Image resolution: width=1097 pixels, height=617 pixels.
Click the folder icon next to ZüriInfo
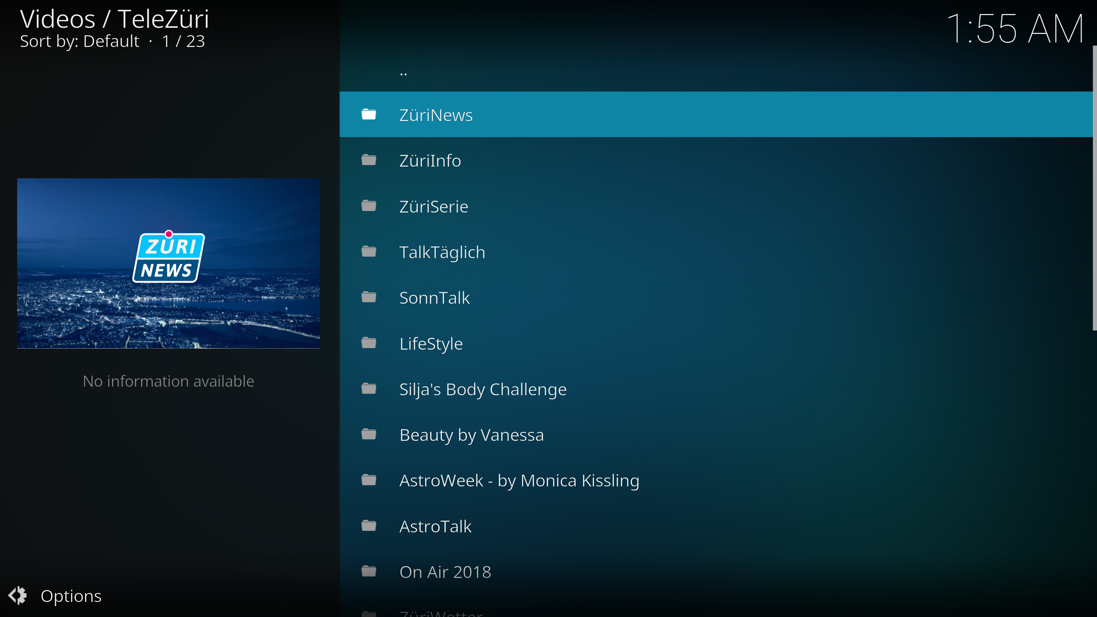[369, 160]
